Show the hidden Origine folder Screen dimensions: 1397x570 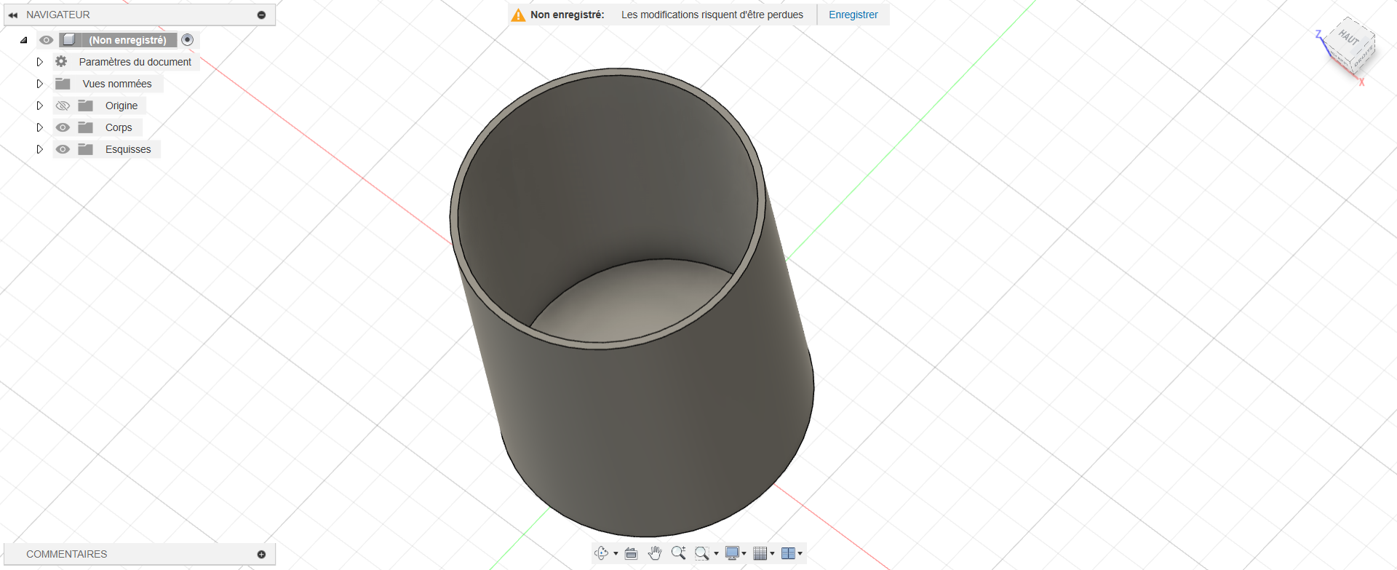tap(63, 106)
